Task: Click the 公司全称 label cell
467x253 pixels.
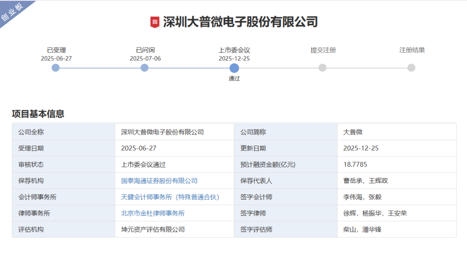Action: pos(64,132)
